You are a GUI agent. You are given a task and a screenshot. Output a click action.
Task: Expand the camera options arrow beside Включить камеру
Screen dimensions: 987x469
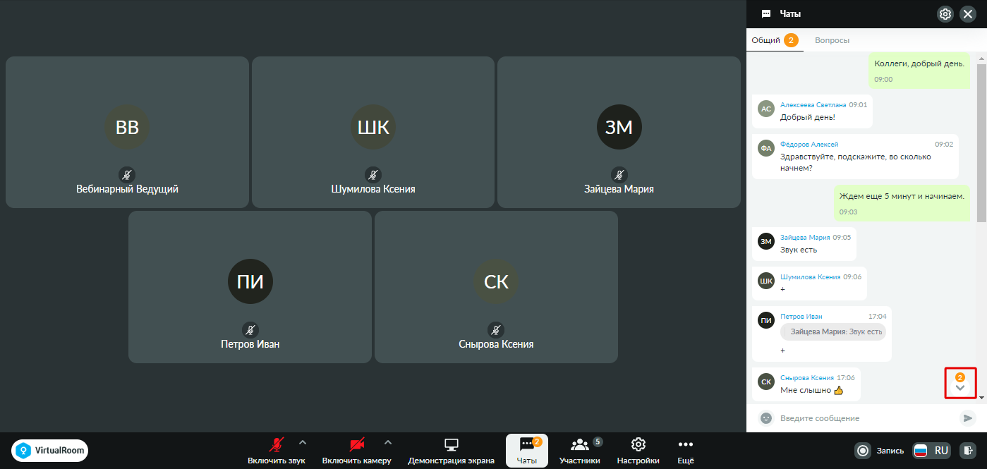pos(387,442)
